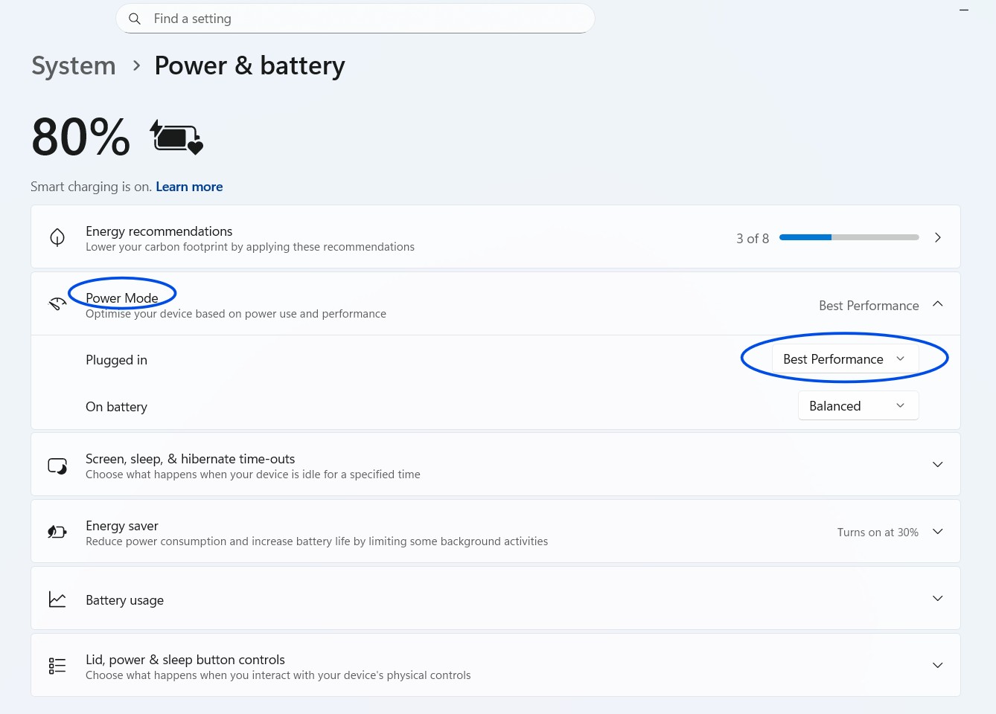Click the Battery usage chart icon
This screenshot has height=714, width=996.
click(x=57, y=599)
